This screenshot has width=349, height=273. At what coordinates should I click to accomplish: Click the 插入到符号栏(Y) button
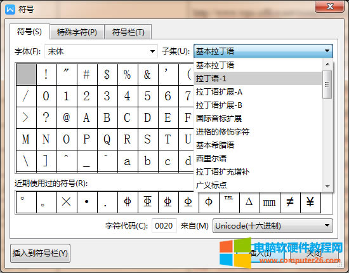click(x=40, y=253)
